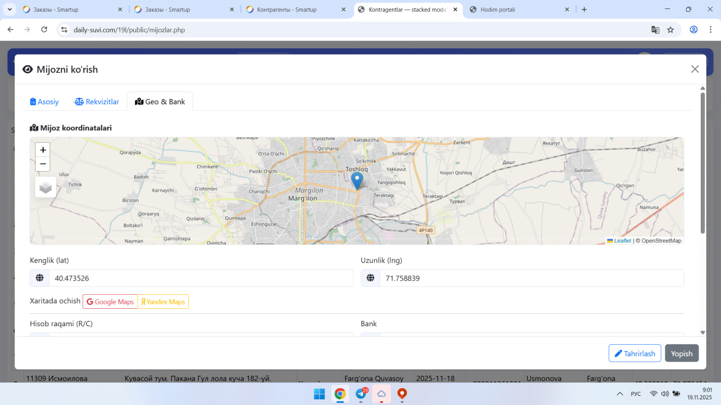Open the Контрагенты - Smartup browser tab

[x=287, y=10]
